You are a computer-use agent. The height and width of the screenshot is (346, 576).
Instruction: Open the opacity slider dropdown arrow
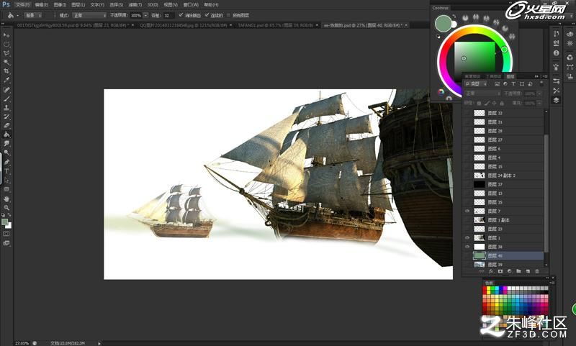coord(146,15)
